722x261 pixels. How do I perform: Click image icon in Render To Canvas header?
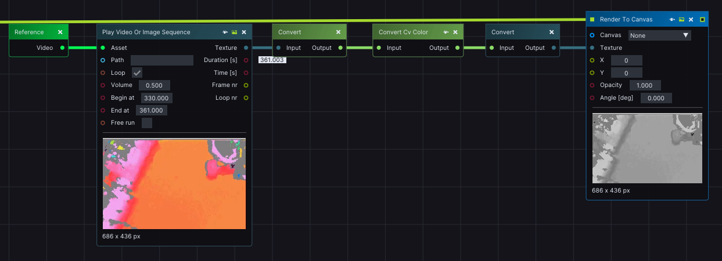click(x=681, y=20)
